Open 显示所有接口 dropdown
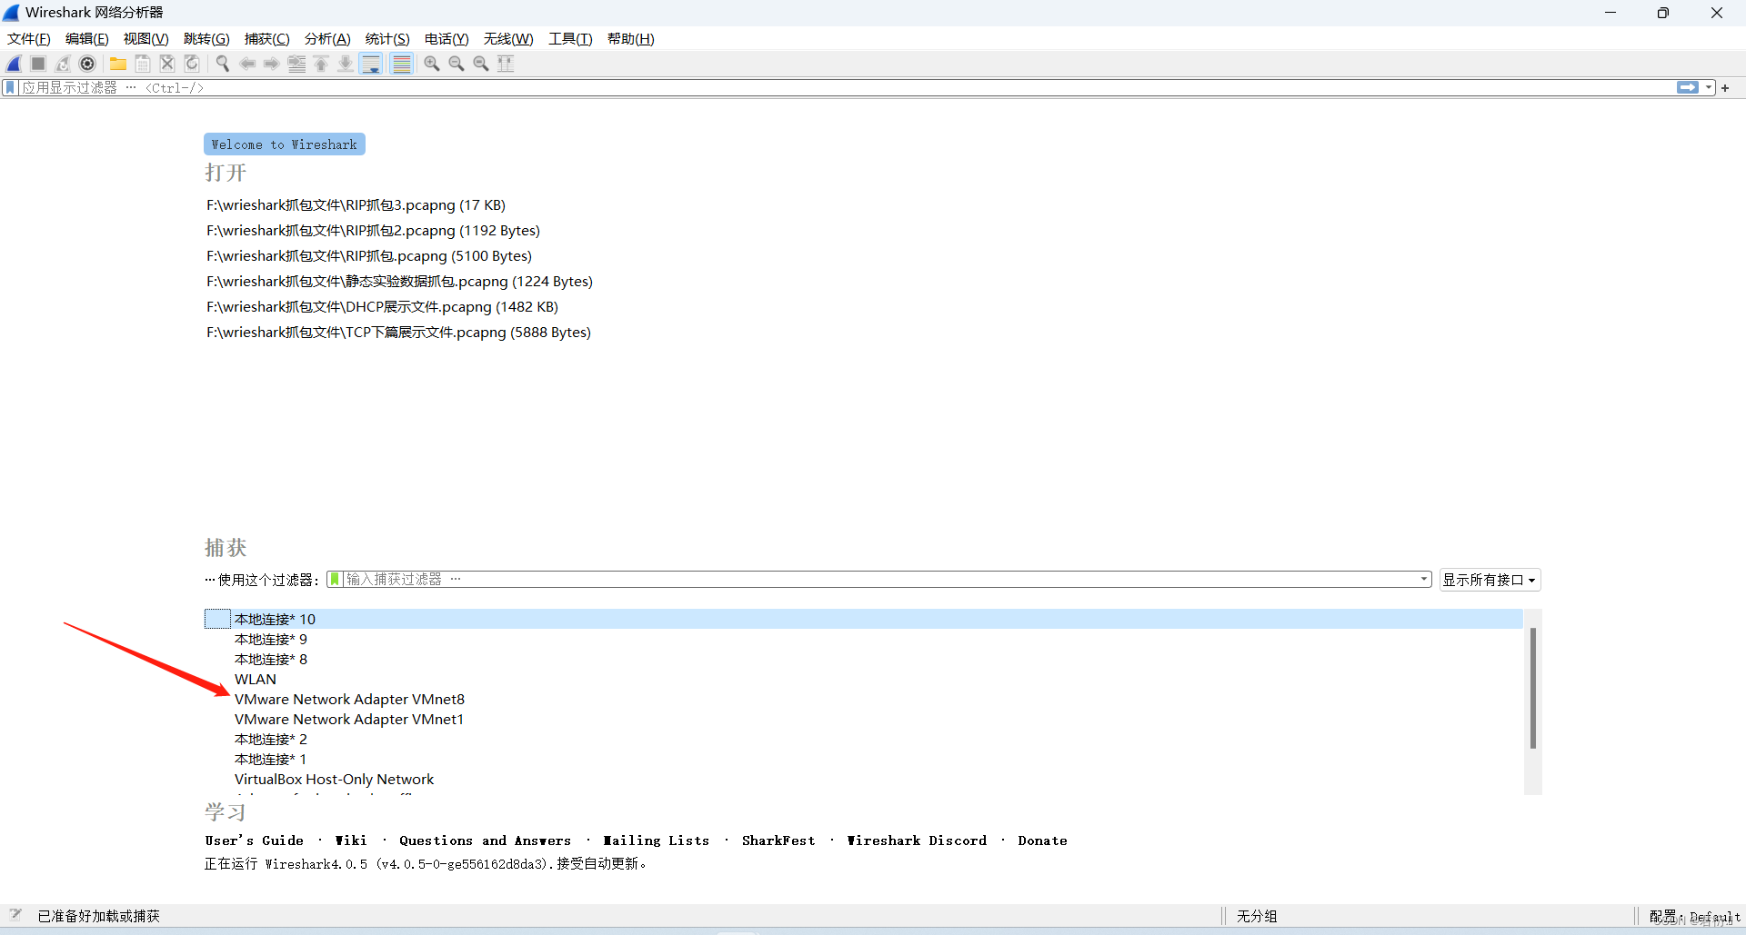The height and width of the screenshot is (935, 1746). click(x=1490, y=580)
